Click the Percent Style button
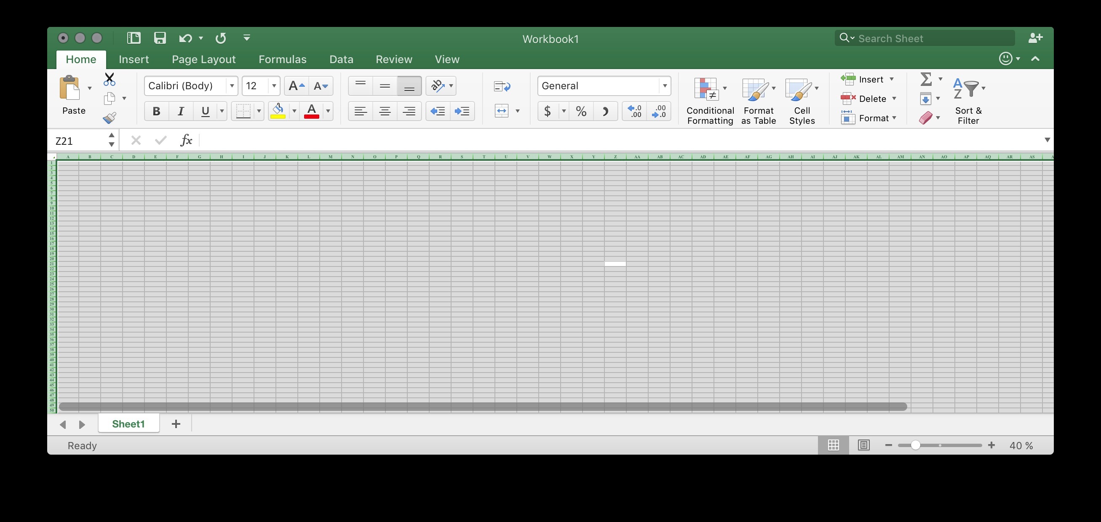The width and height of the screenshot is (1101, 522). pyautogui.click(x=581, y=111)
